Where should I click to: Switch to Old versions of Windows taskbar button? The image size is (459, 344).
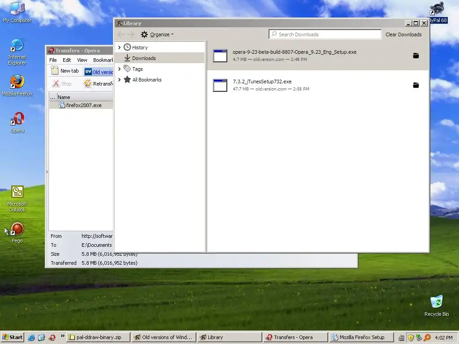(x=164, y=338)
